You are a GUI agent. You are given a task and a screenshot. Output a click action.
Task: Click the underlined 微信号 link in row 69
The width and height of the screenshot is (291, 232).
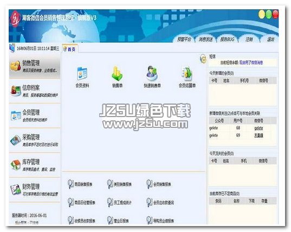point(258,136)
